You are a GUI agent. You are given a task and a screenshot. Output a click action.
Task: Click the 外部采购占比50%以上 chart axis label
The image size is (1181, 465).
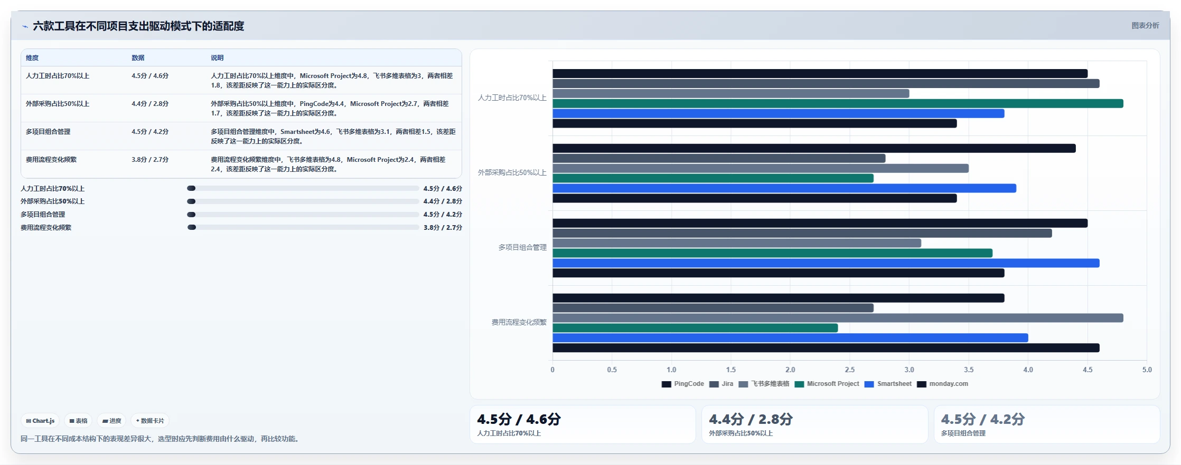coord(512,173)
